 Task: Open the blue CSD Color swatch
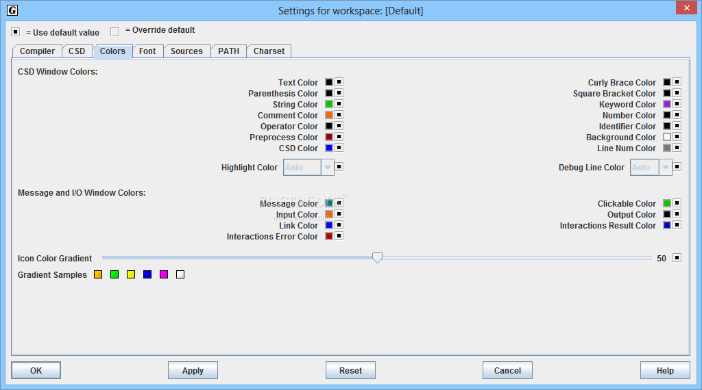tap(329, 148)
